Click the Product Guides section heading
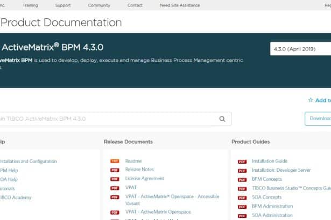This screenshot has width=331, height=220. 251,142
